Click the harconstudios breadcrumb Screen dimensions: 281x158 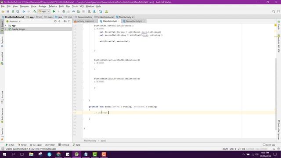(83, 17)
